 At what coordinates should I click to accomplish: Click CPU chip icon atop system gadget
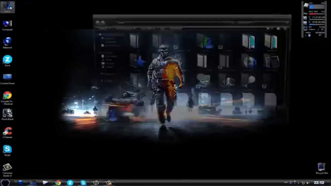[x=306, y=5]
